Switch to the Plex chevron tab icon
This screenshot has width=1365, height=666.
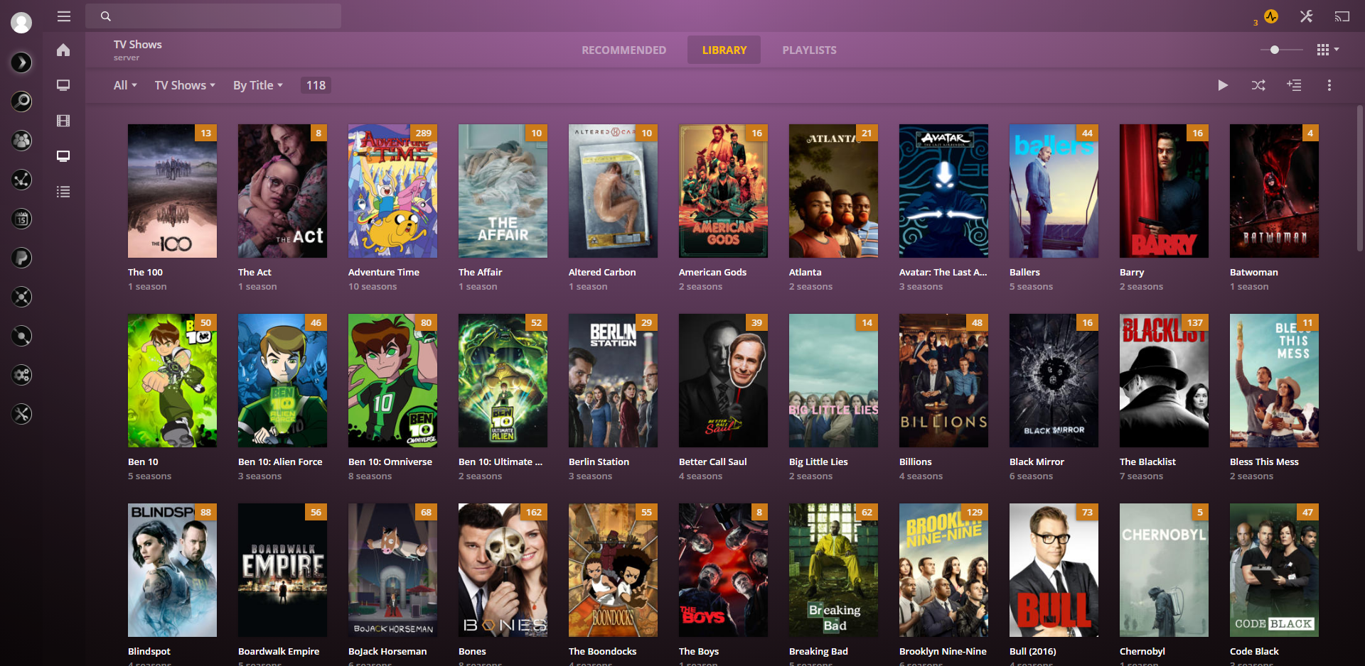coord(21,62)
